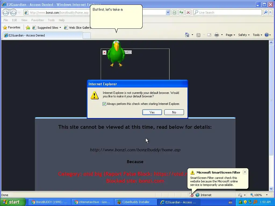The height and width of the screenshot is (206, 275).
Task: Click the Compatibility View icon
Action: coord(174,12)
